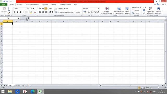Click the Name Box showing A1

click(9, 18)
